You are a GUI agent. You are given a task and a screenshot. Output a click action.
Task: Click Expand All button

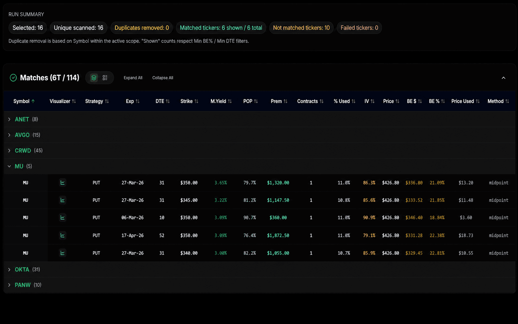pos(133,78)
